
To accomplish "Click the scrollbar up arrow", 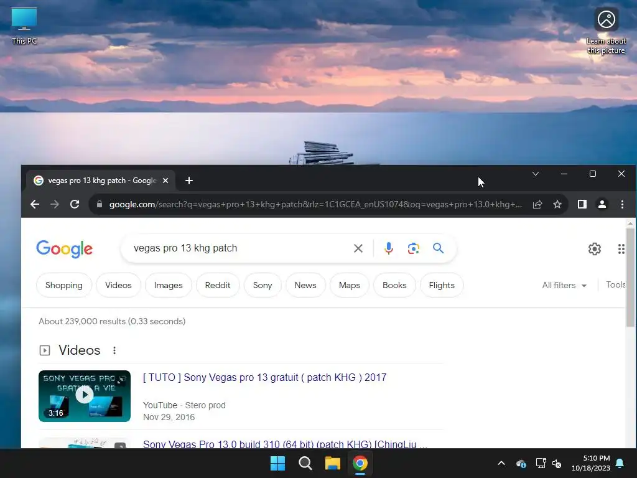I will coord(630,223).
